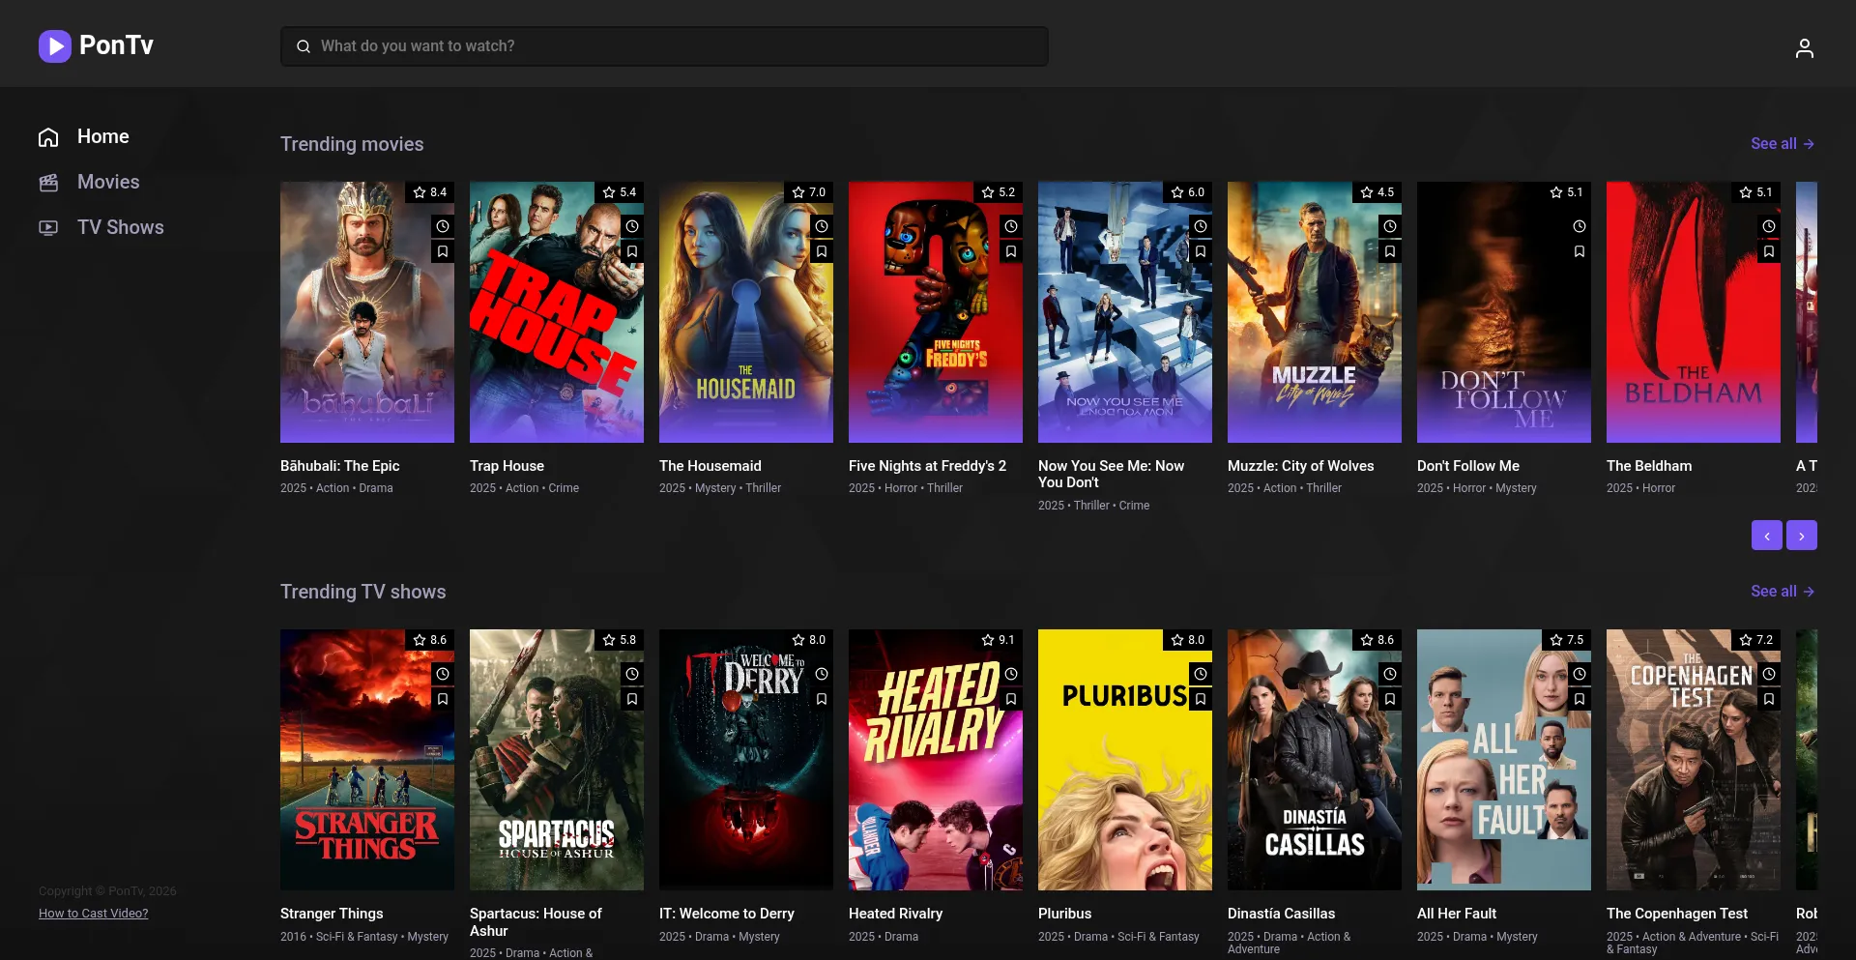The width and height of the screenshot is (1856, 960).
Task: Go to Home in sidebar
Action: [84, 137]
